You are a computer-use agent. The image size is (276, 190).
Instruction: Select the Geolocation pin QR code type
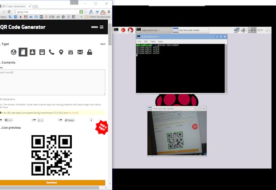(61, 52)
